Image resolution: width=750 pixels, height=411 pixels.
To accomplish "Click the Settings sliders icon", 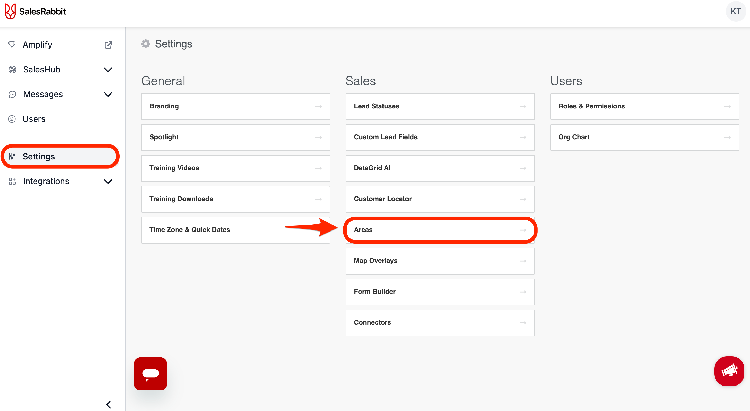I will click(x=12, y=157).
